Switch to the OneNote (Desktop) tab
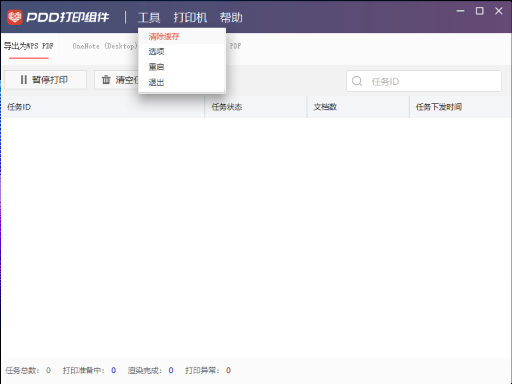The width and height of the screenshot is (512, 384). (106, 46)
